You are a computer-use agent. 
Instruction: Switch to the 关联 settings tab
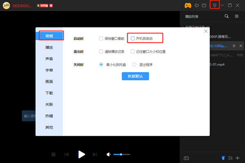49,104
